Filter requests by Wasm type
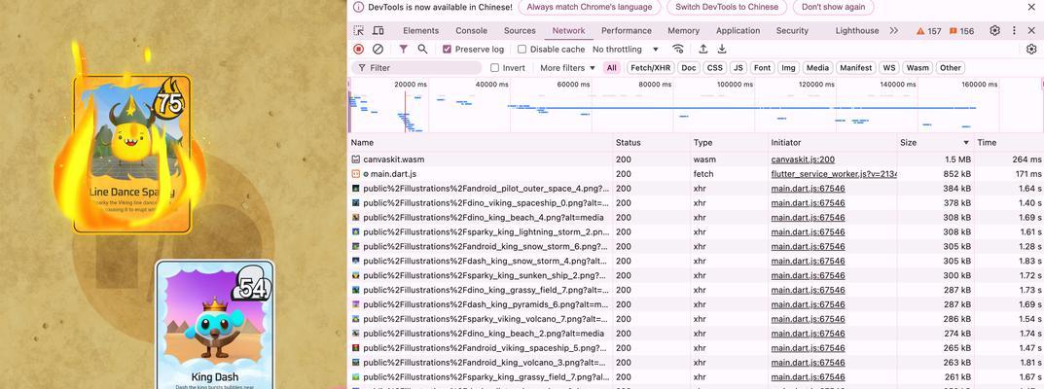Image resolution: width=1044 pixels, height=389 pixels. (x=918, y=68)
